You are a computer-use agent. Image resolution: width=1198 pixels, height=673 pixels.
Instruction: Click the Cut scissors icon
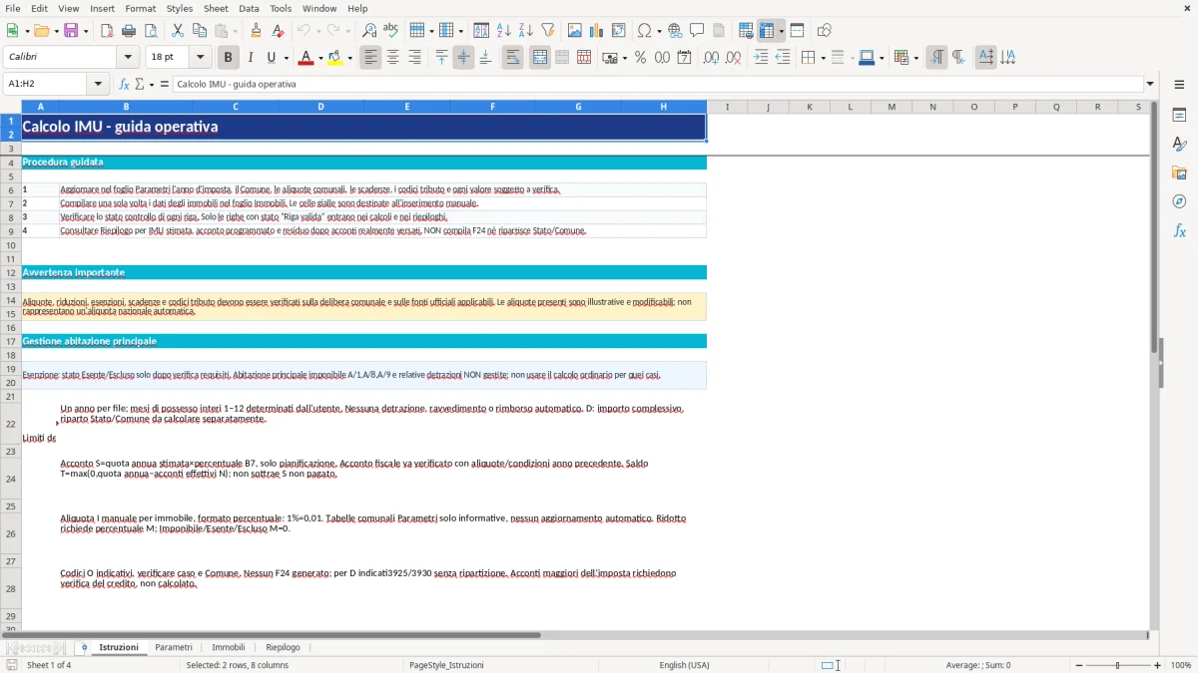point(177,31)
